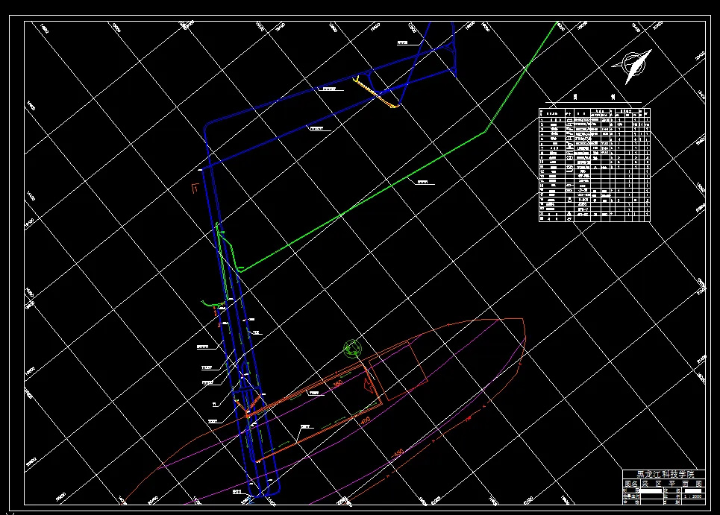The width and height of the screenshot is (720, 515).
Task: Select the orange 400 contour label
Action: [x=365, y=421]
